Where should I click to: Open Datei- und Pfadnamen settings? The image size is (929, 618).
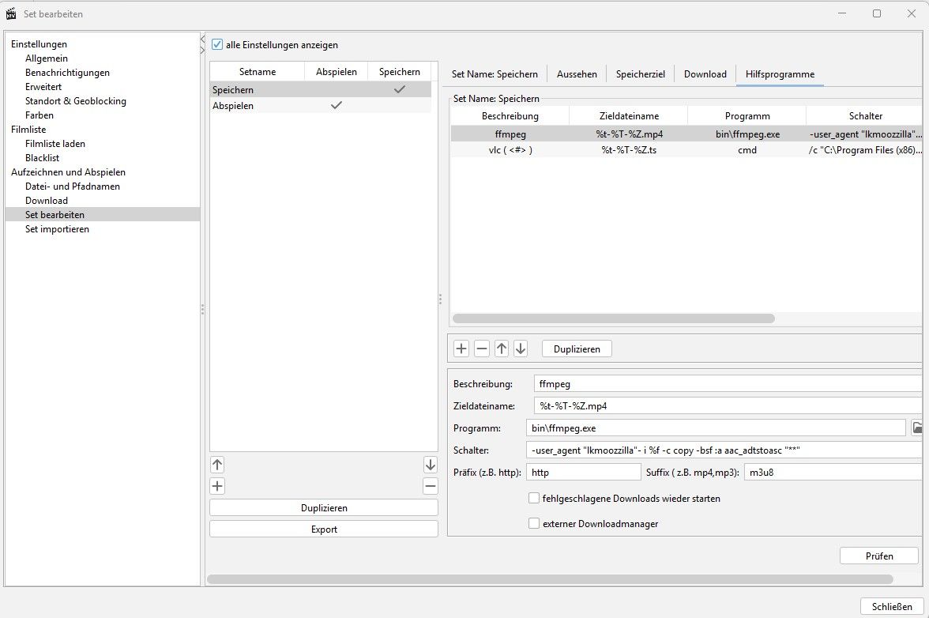pos(73,186)
